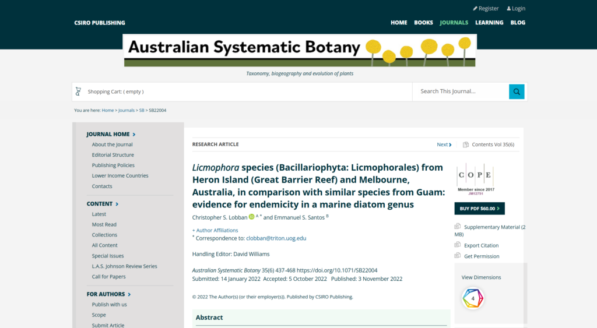Open Editorial Structure sidebar link
The width and height of the screenshot is (597, 328).
[113, 155]
